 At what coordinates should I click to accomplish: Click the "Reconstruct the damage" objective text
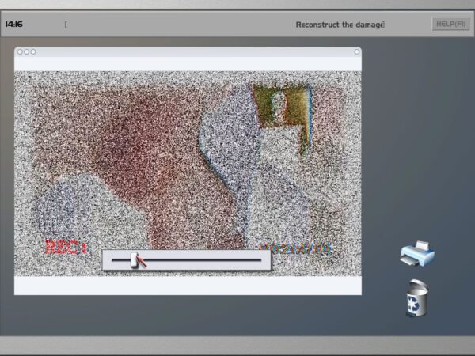(340, 25)
